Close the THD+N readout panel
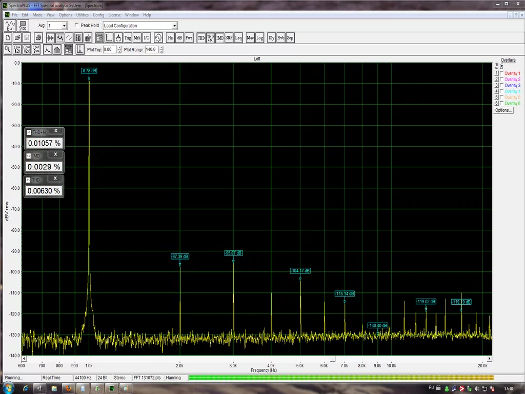The image size is (525, 394). point(56,131)
